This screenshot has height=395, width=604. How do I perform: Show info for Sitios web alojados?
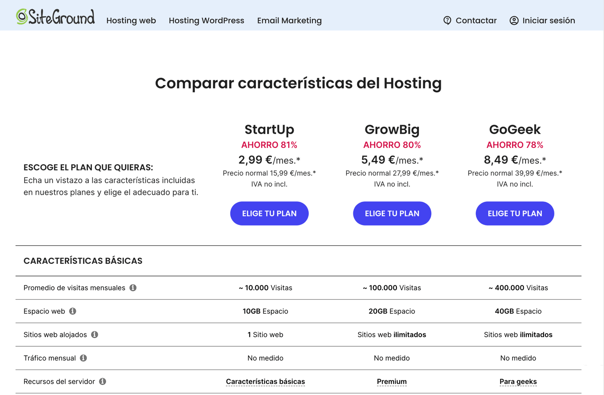[94, 334]
